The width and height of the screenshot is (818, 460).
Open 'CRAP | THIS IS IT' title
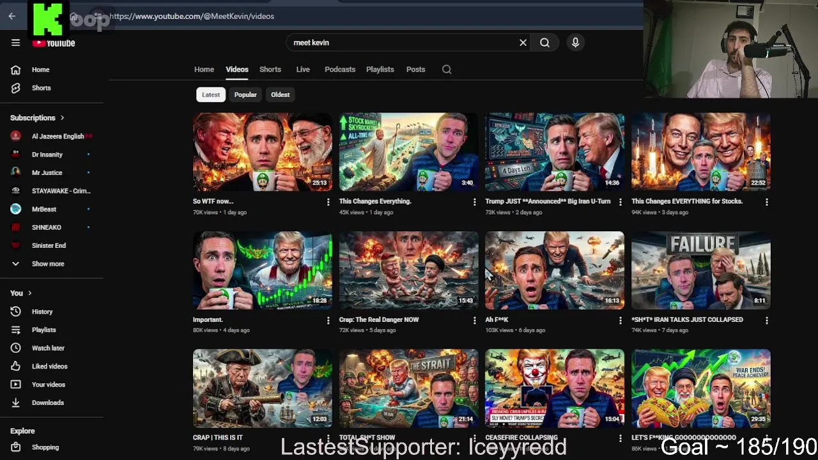pyautogui.click(x=218, y=438)
